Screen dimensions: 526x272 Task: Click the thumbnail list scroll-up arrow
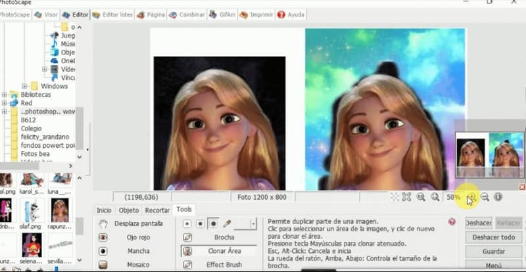[80, 178]
